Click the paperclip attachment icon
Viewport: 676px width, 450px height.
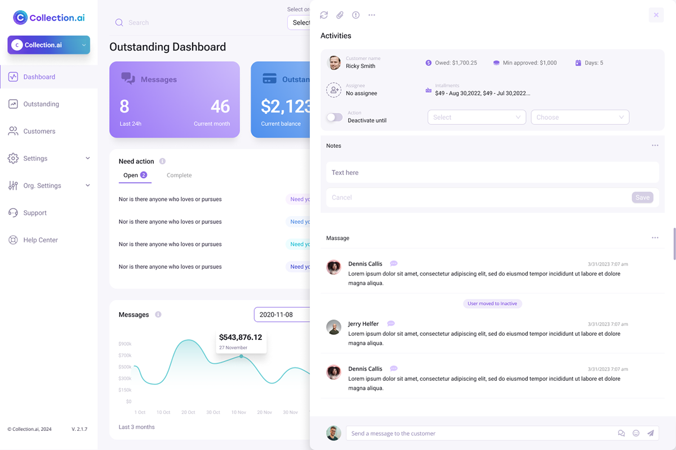[x=340, y=15]
